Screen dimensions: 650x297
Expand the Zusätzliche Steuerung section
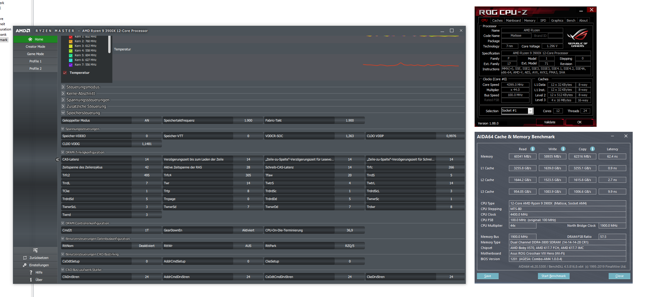coord(63,106)
